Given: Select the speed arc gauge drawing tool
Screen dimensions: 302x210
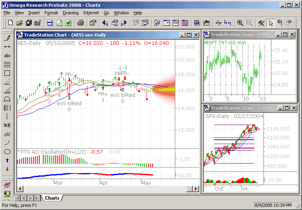Looking at the screenshot, I should [7, 134].
